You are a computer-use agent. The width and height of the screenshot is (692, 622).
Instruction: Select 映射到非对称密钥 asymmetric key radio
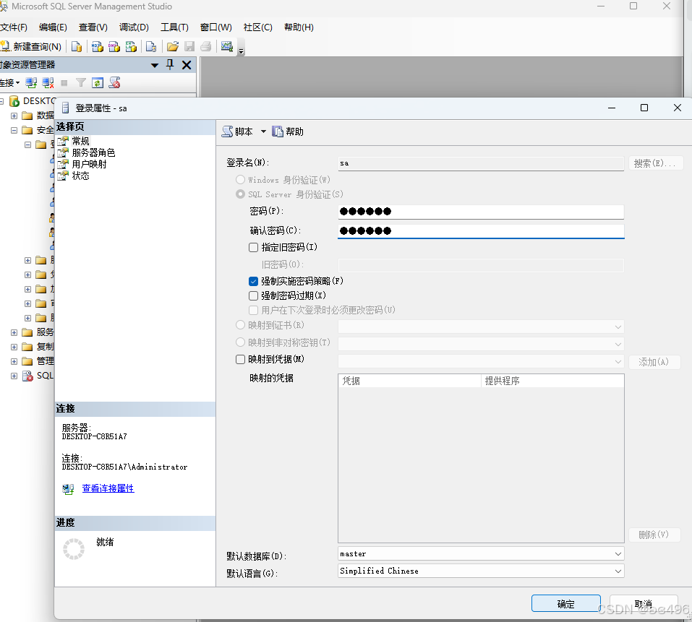pos(240,342)
